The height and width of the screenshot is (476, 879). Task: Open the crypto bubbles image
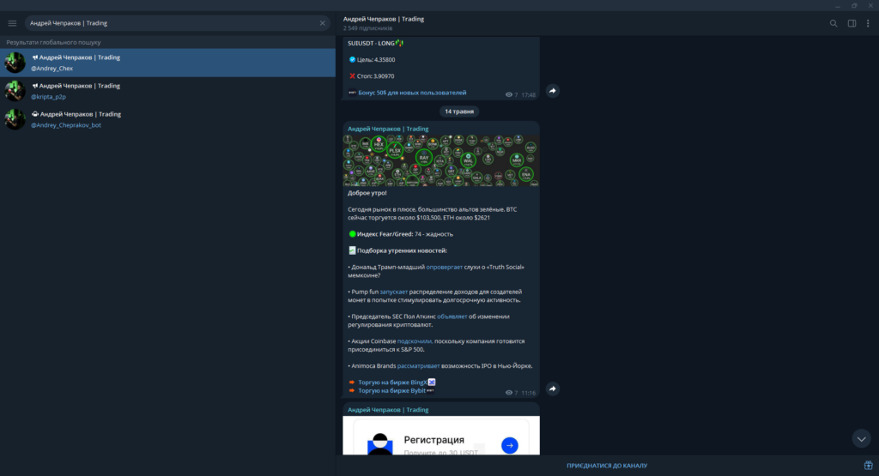click(441, 160)
